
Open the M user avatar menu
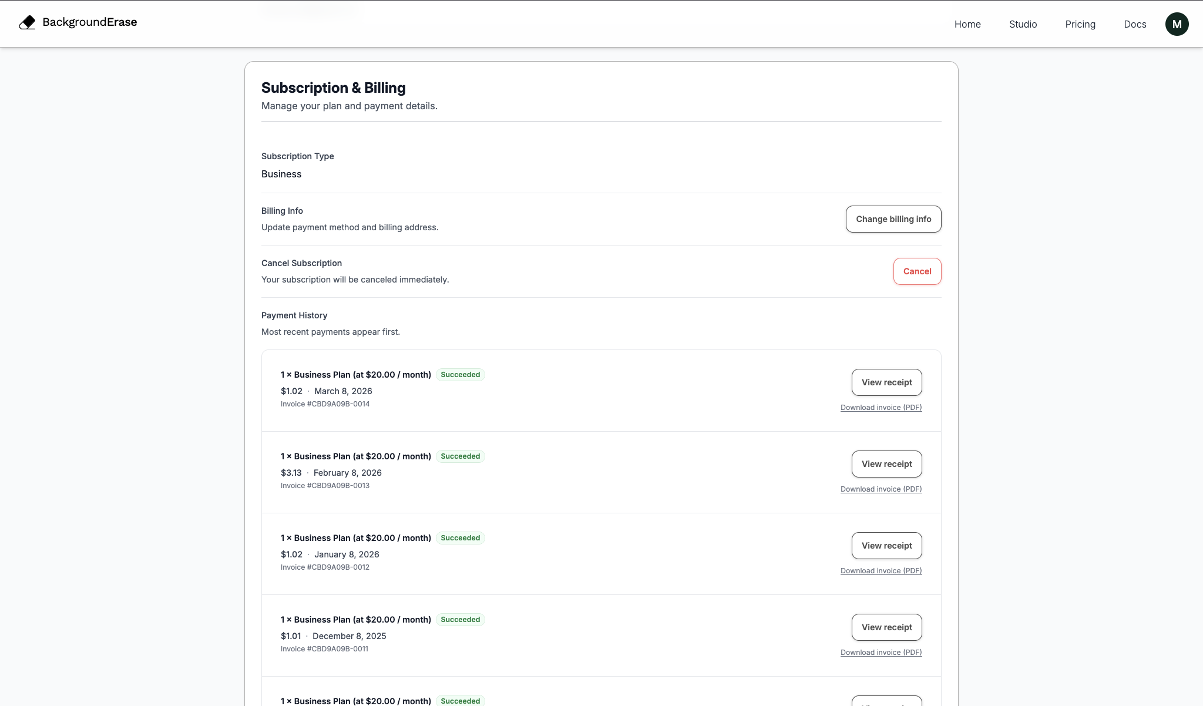[x=1177, y=24]
